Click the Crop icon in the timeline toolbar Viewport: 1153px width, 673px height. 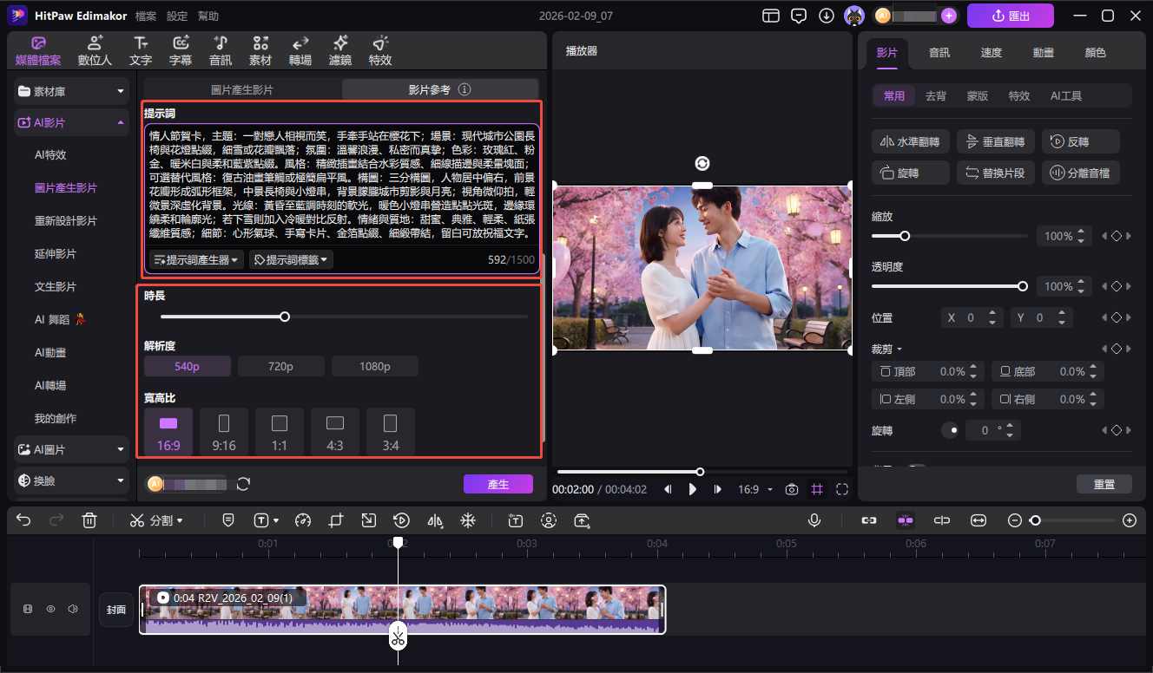click(336, 520)
